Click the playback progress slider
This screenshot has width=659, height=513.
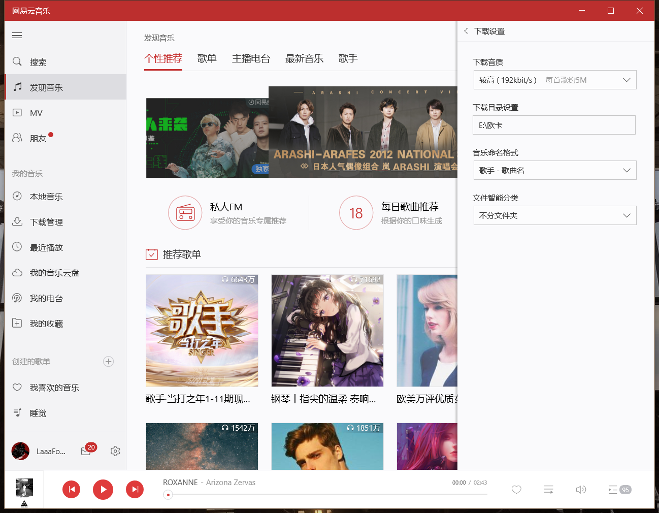coord(325,494)
